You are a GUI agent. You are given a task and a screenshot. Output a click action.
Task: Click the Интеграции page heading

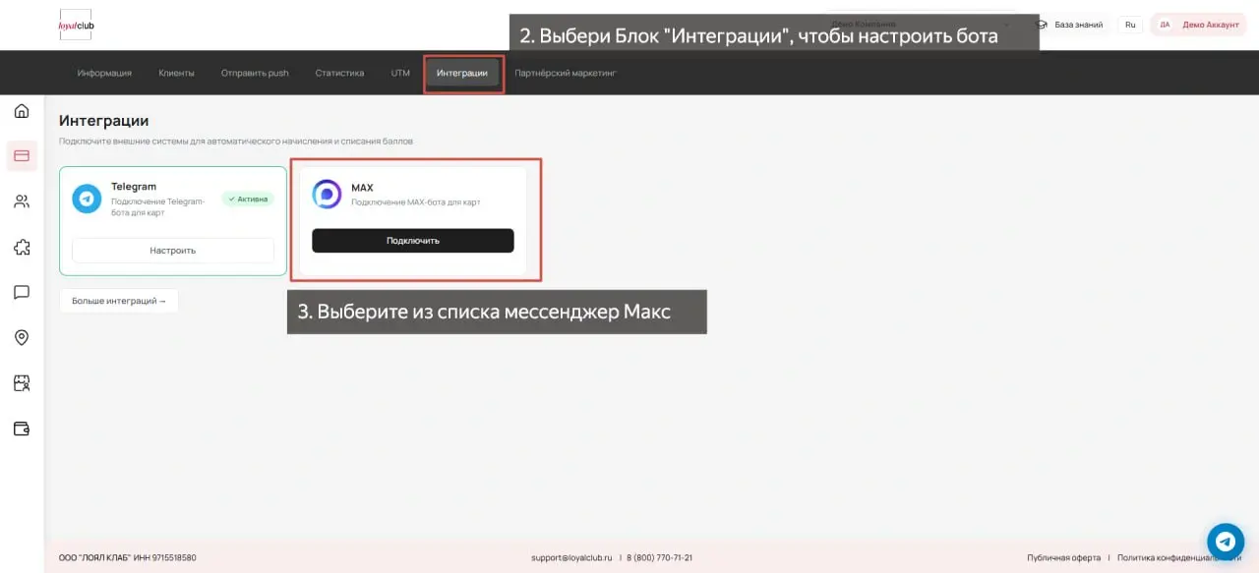pyautogui.click(x=103, y=121)
